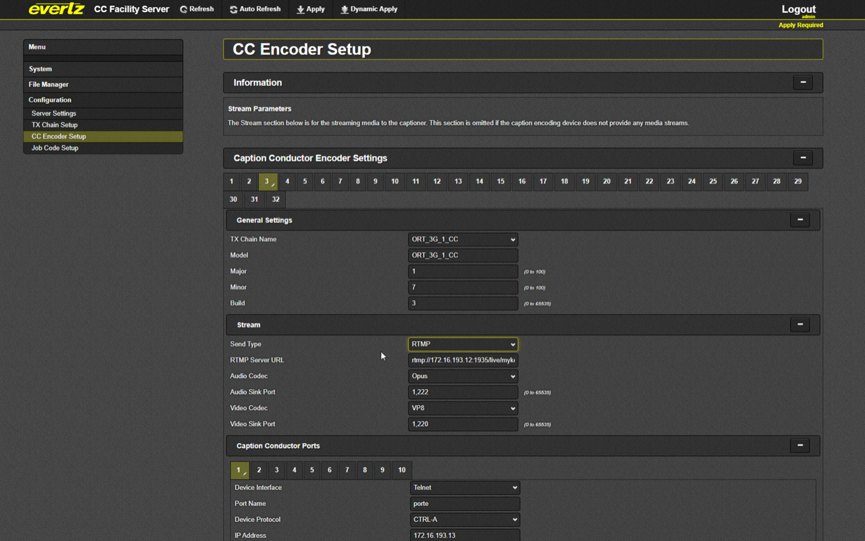The height and width of the screenshot is (541, 865).
Task: Open Job Code Setup page
Action: coord(103,148)
